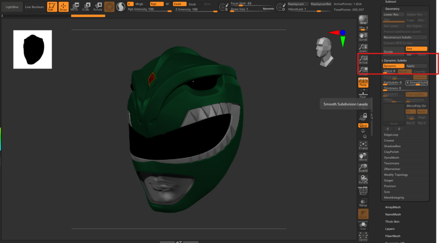The height and width of the screenshot is (243, 439).
Task: Activate the Draw mode button
Action: pos(63,7)
